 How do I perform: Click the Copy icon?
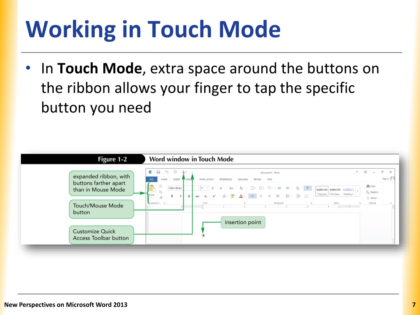pyautogui.click(x=161, y=192)
